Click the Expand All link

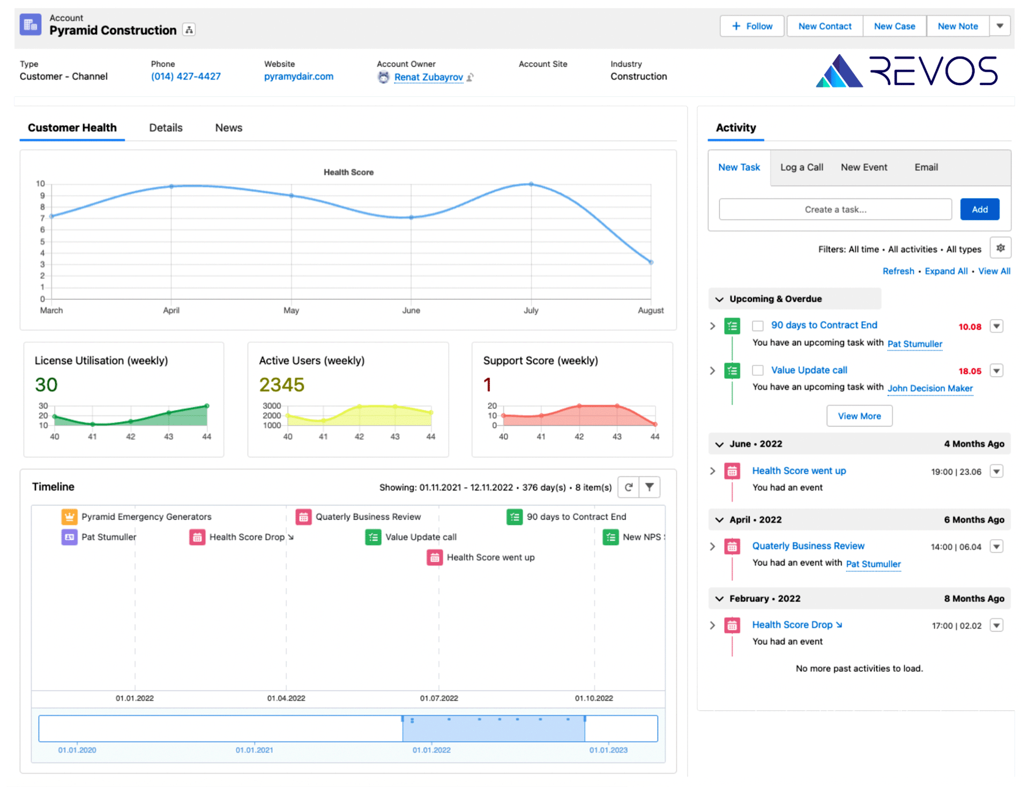(x=946, y=271)
